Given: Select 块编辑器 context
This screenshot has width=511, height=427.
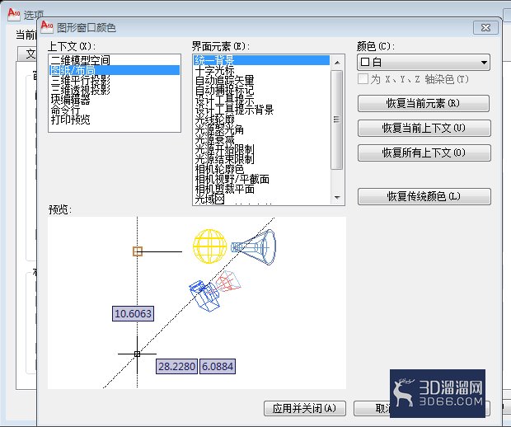Looking at the screenshot, I should coord(115,100).
